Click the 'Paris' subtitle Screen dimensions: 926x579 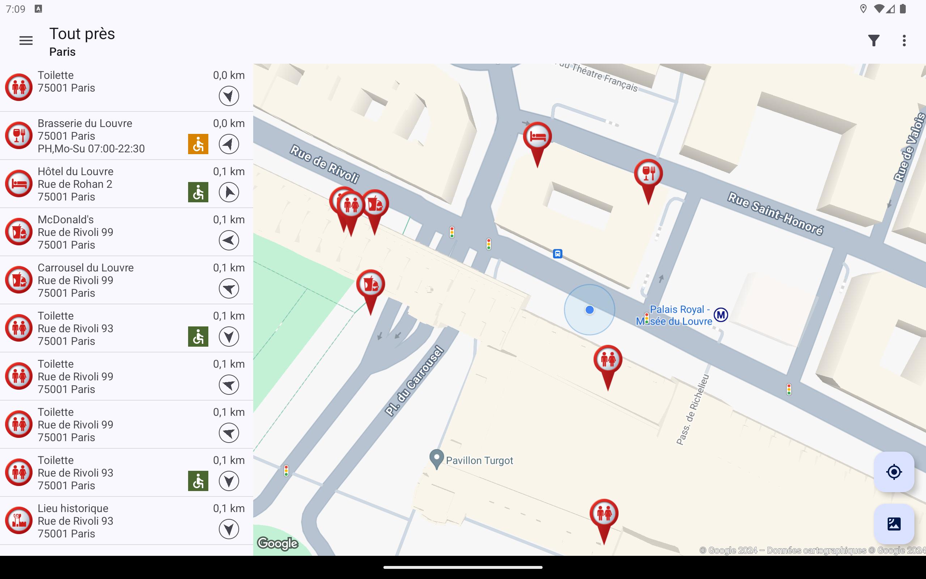(62, 52)
